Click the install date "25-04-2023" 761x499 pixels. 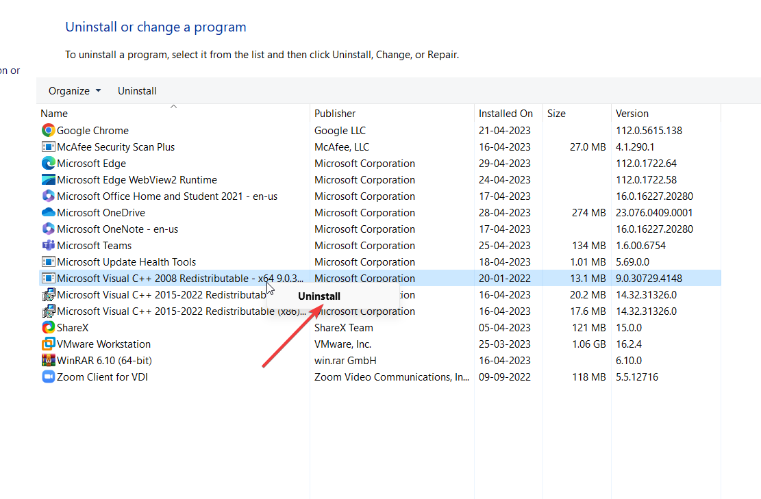pos(505,245)
